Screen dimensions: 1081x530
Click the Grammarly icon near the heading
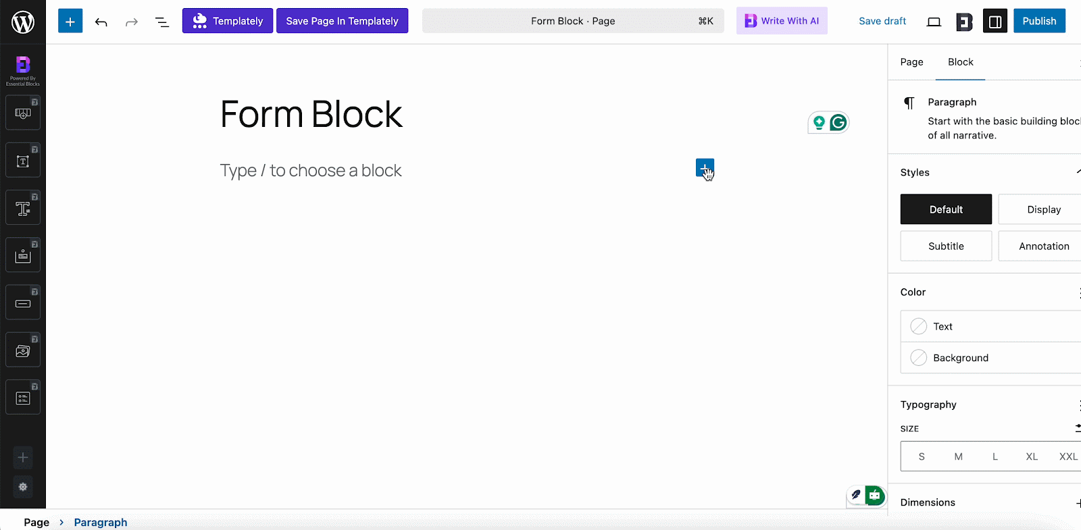click(838, 122)
